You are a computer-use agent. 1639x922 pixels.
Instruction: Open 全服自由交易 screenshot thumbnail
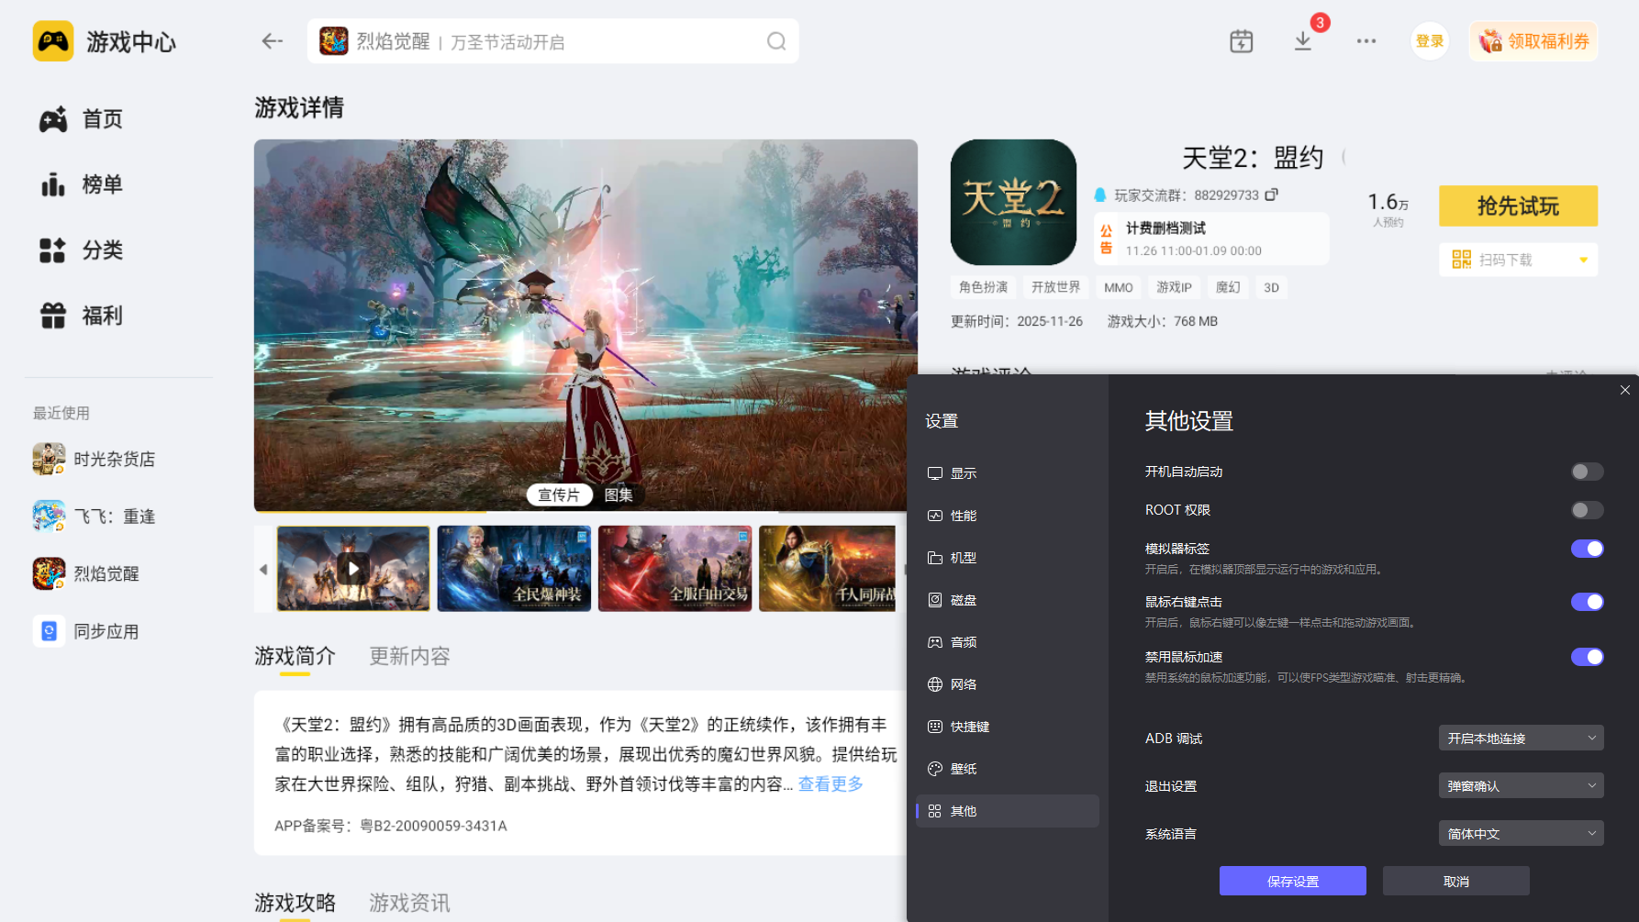pyautogui.click(x=675, y=569)
